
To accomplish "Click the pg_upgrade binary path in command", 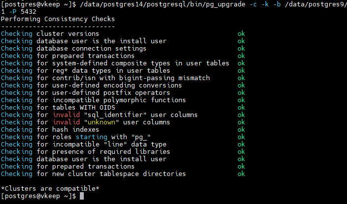I will [x=163, y=4].
